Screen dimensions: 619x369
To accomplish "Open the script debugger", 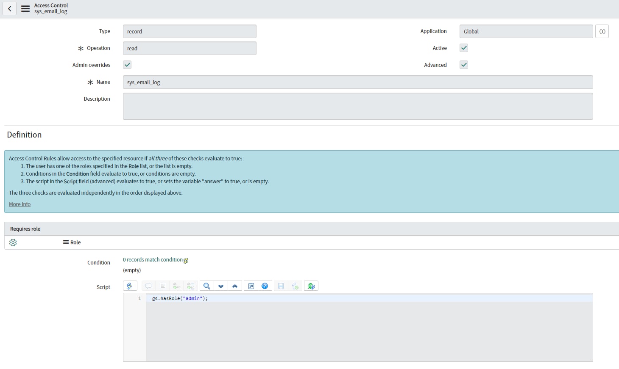I will coord(311,286).
